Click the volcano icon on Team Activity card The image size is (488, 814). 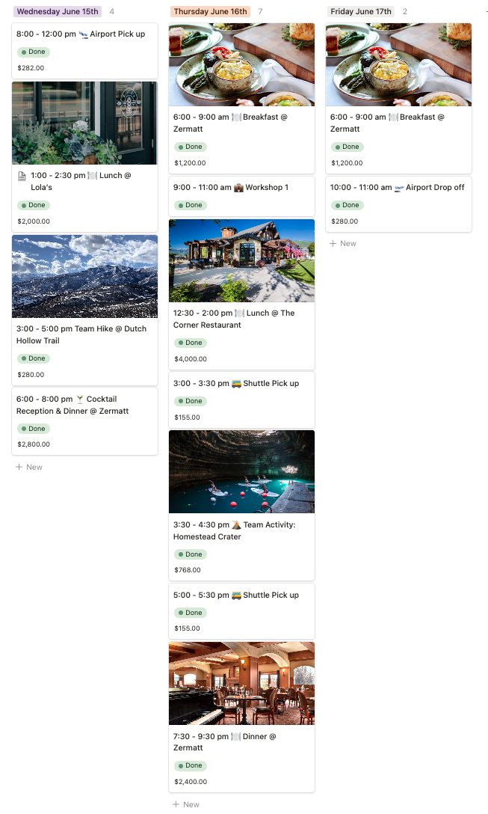coord(236,525)
